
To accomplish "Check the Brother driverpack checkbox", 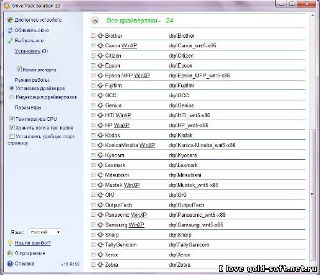I will pyautogui.click(x=93, y=36).
